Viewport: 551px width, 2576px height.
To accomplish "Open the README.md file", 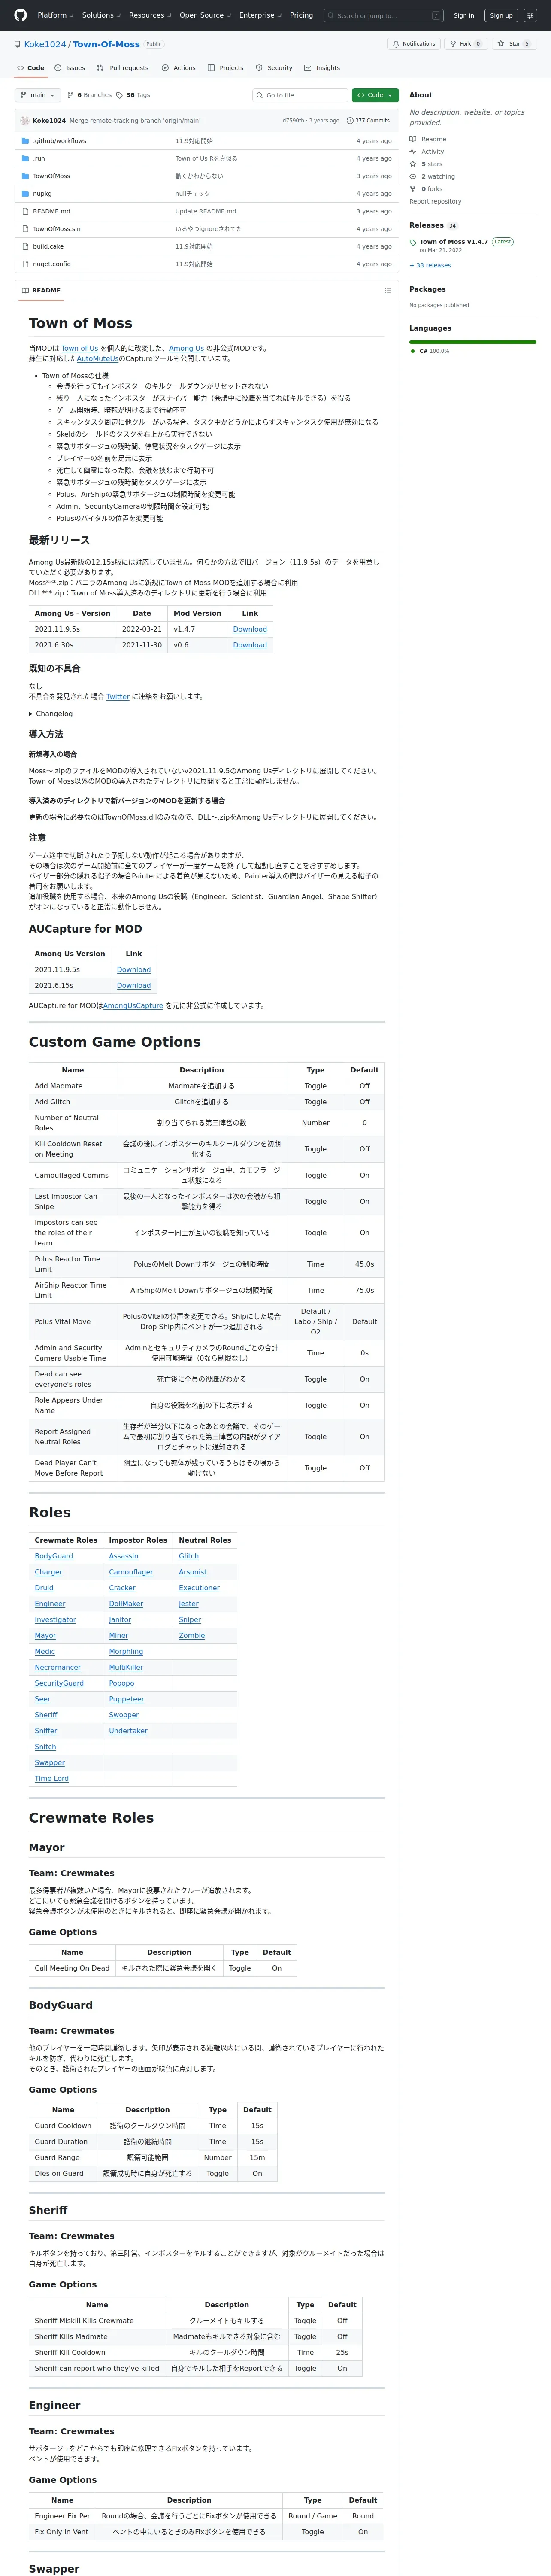I will 51,211.
